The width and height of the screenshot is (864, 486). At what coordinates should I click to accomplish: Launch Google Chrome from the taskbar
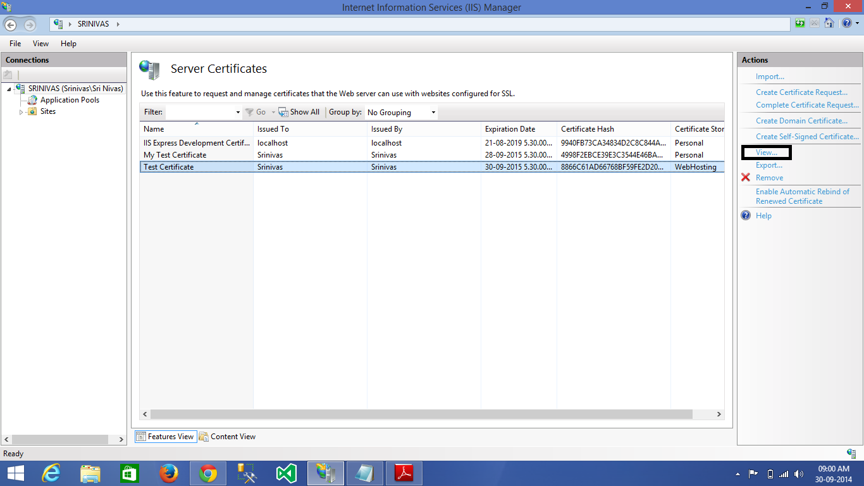tap(207, 473)
